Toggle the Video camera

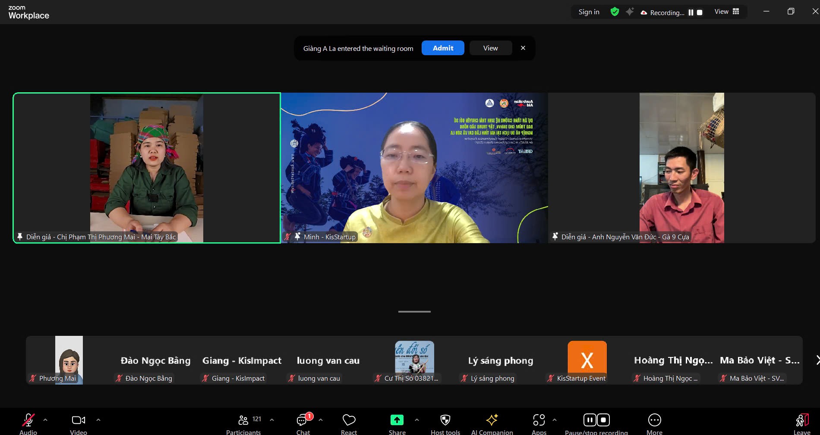(78, 420)
